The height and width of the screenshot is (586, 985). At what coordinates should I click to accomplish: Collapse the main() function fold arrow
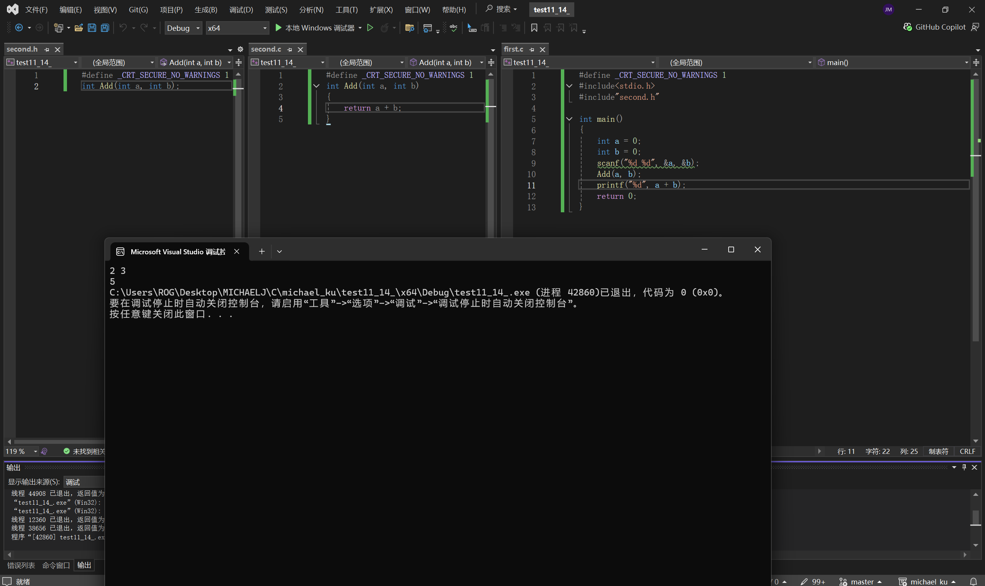pos(569,119)
